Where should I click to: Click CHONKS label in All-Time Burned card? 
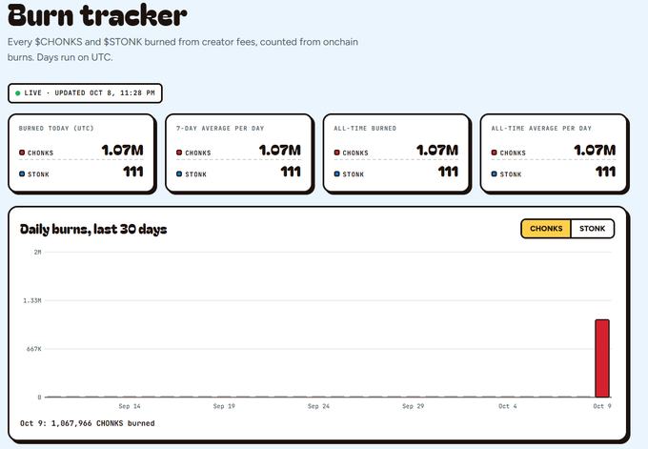click(x=355, y=153)
